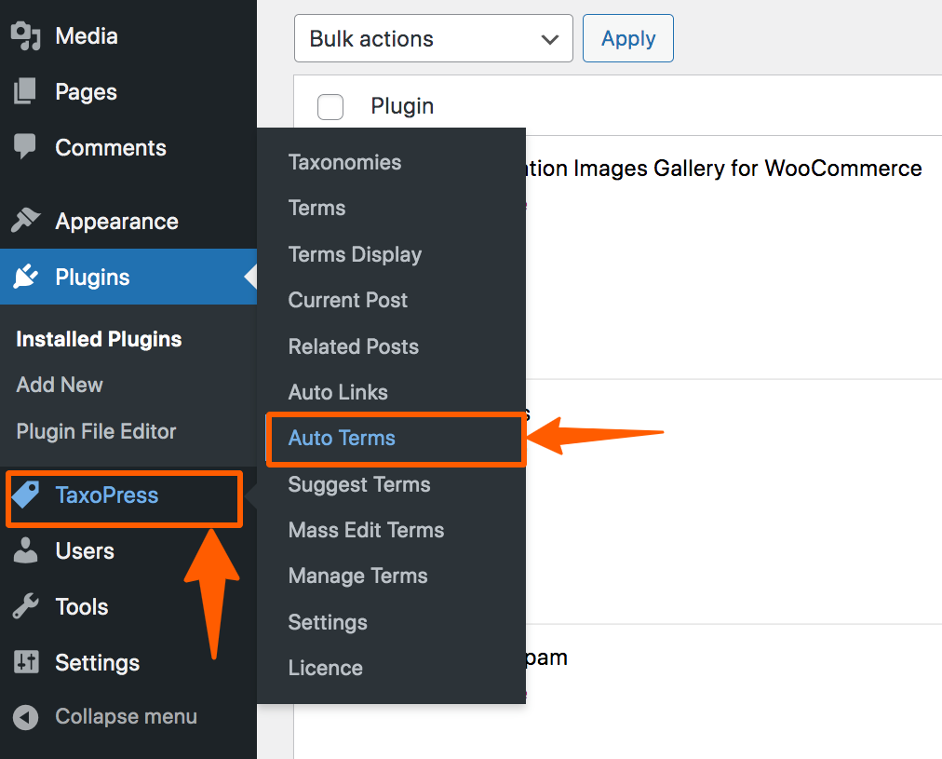
Task: Open Manage Terms submenu item
Action: coord(358,576)
